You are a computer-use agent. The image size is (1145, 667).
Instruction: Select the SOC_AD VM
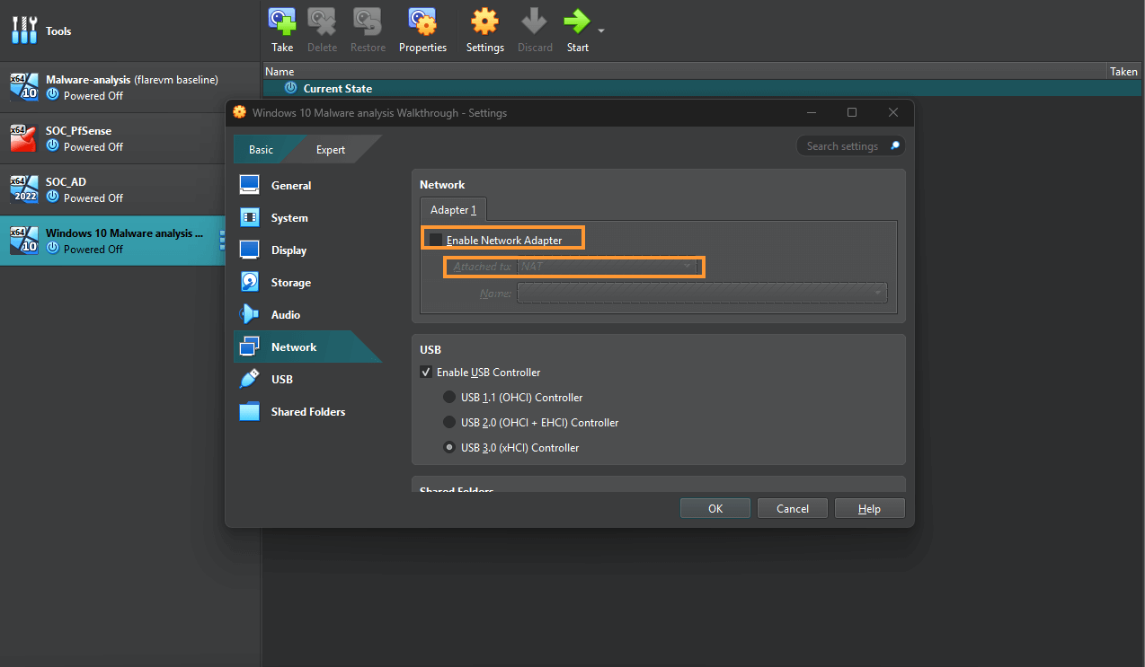(130, 189)
